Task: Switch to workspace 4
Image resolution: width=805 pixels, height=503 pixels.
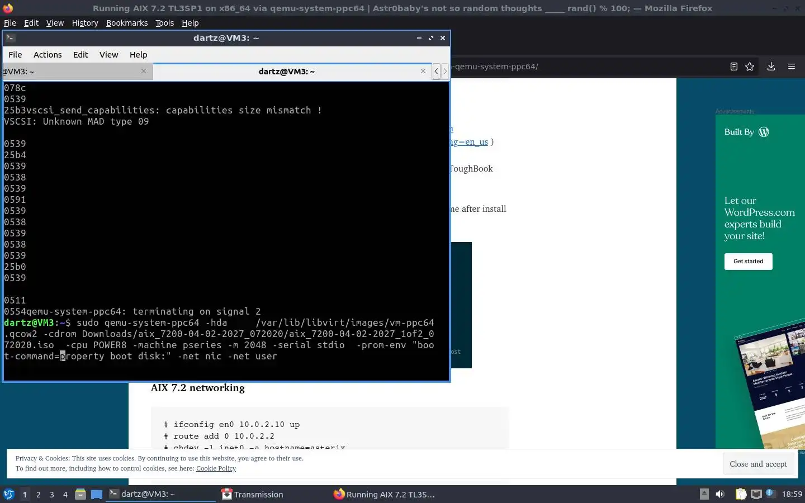Action: [x=65, y=494]
